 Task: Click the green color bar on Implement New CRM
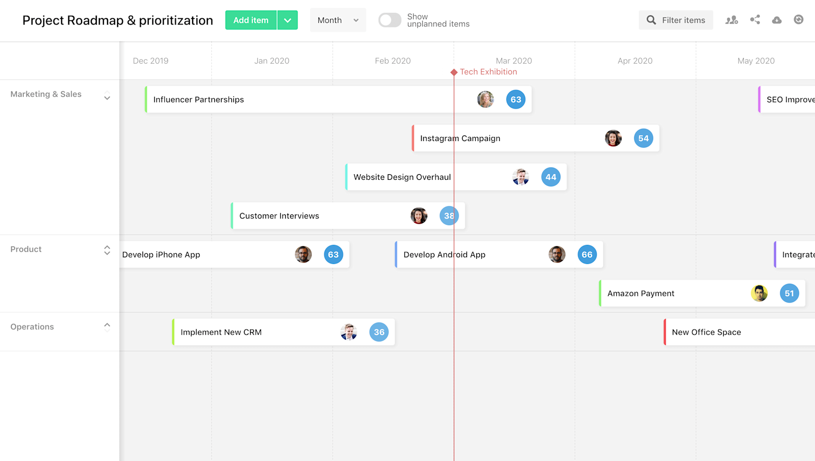(174, 332)
